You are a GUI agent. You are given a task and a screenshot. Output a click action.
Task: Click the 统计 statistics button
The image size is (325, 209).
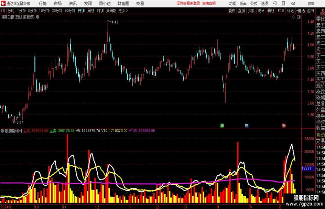(261, 11)
